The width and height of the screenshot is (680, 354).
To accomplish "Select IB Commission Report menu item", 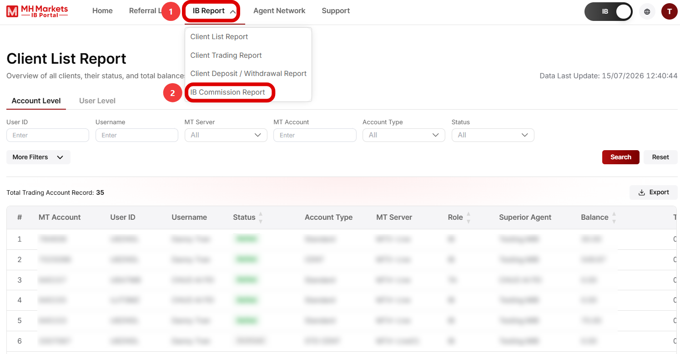I will [x=227, y=92].
